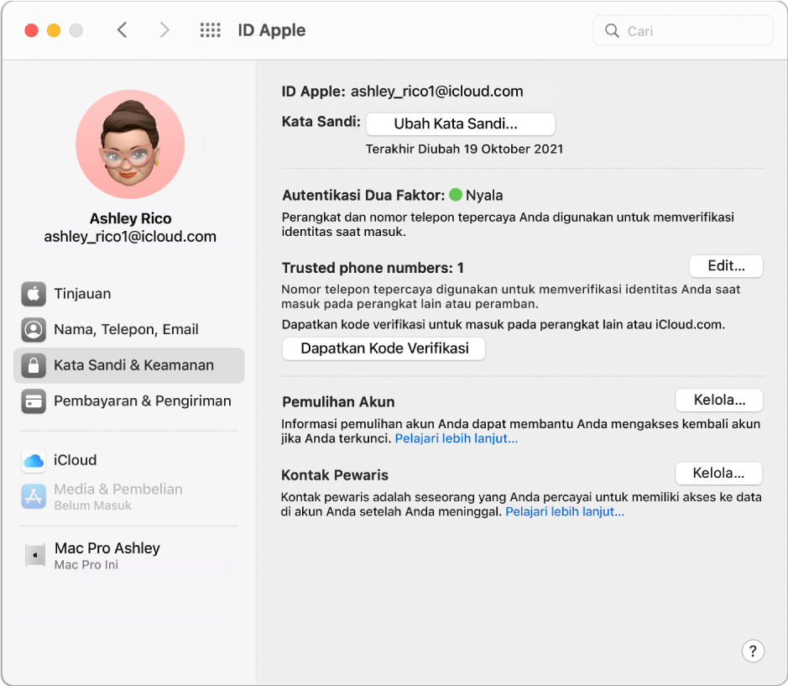This screenshot has height=686, width=788.
Task: Click the credit card icon for Pembayaran & Pengiriman
Action: pyautogui.click(x=34, y=401)
